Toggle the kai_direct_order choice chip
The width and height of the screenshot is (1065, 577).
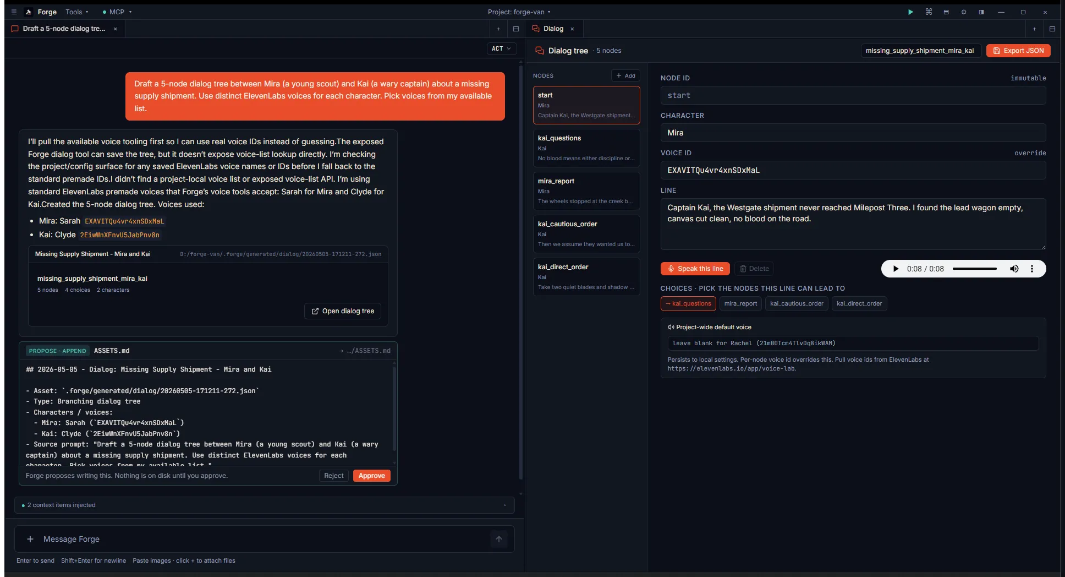click(x=859, y=303)
